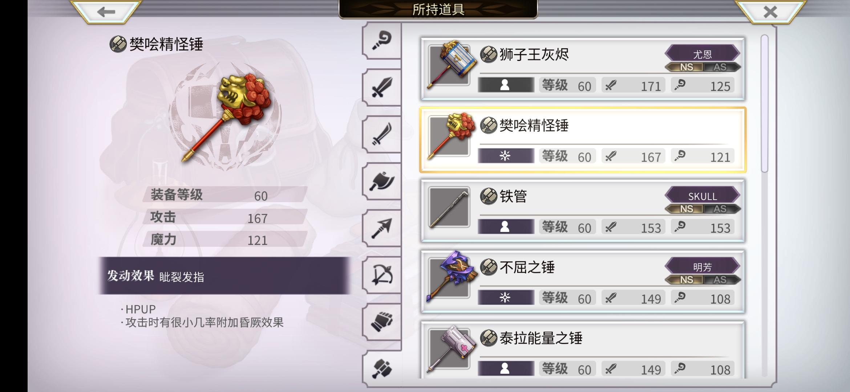
Task: Select the hammer weapon category tab
Action: tap(382, 368)
